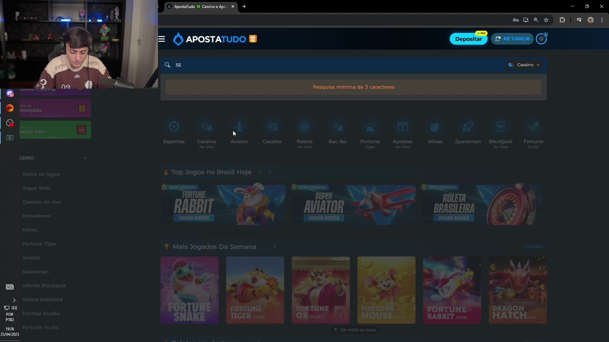The width and height of the screenshot is (609, 342).
Task: Open the Promoções banner button
Action: [55, 108]
